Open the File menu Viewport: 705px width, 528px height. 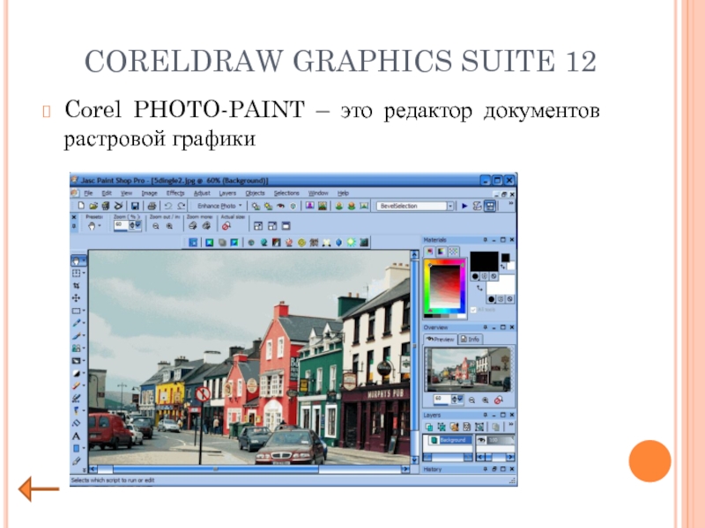tap(88, 193)
